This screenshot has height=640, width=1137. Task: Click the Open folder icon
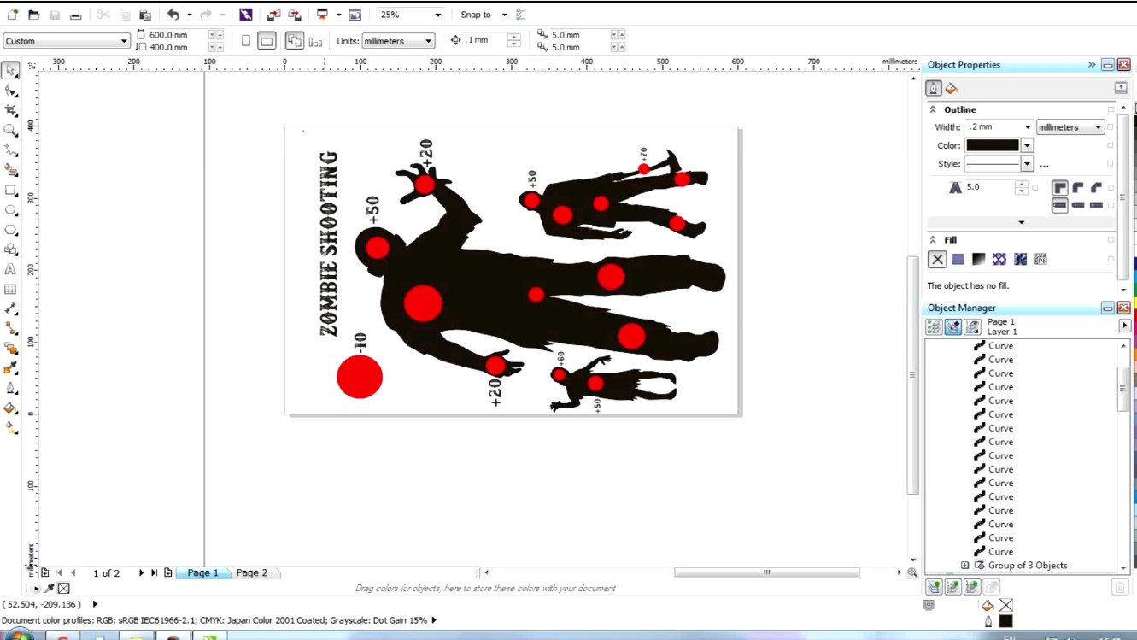34,15
